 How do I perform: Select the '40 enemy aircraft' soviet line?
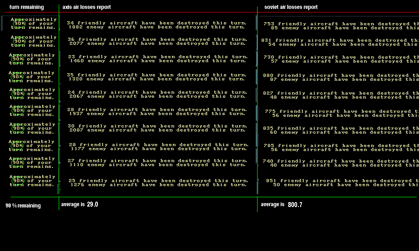[x=344, y=165]
